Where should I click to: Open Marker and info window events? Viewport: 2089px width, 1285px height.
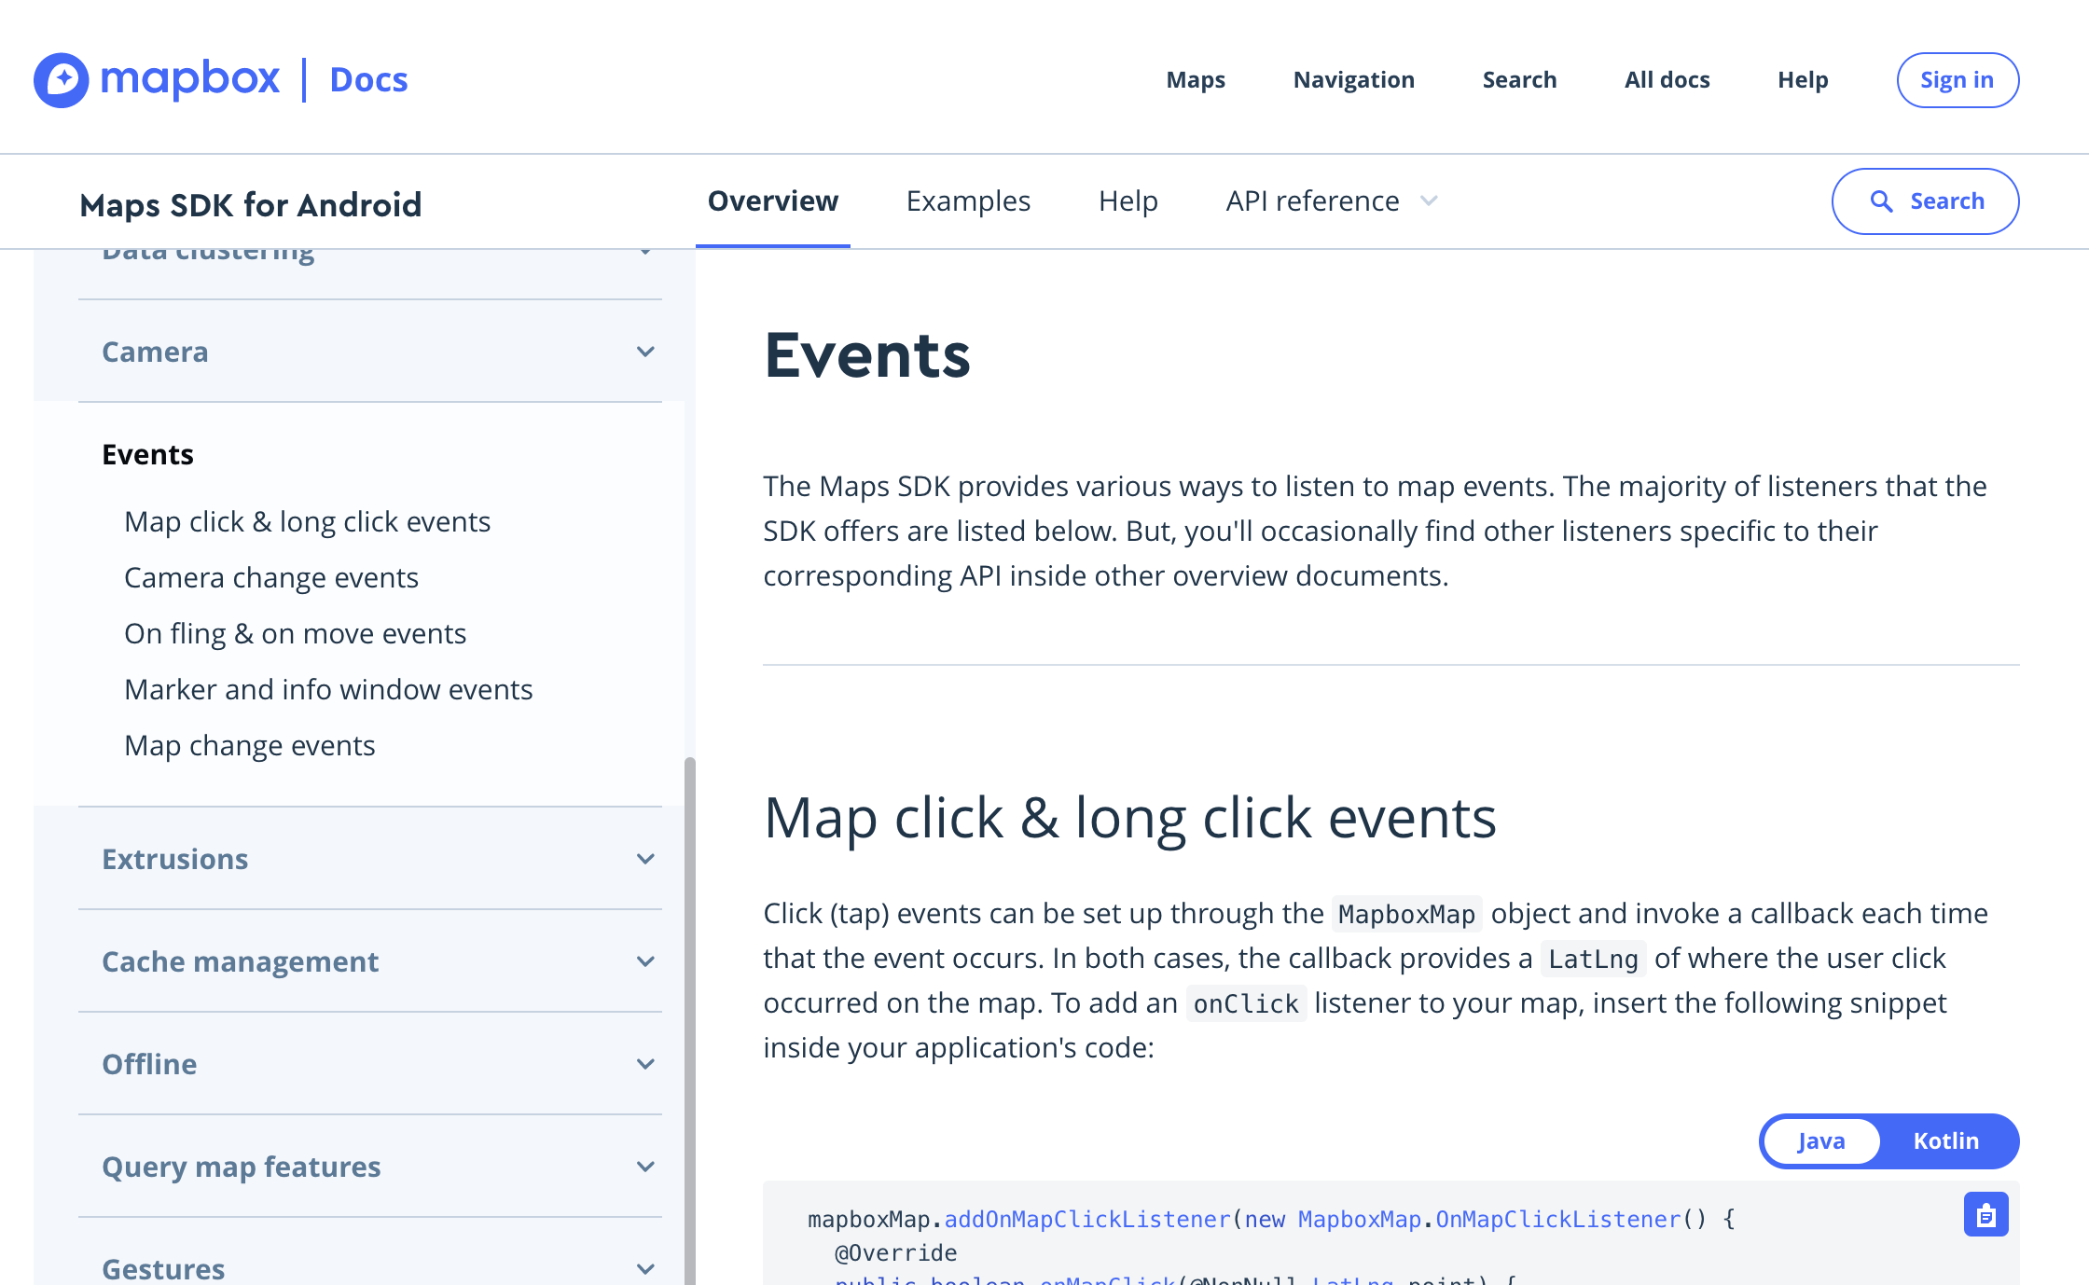(328, 689)
